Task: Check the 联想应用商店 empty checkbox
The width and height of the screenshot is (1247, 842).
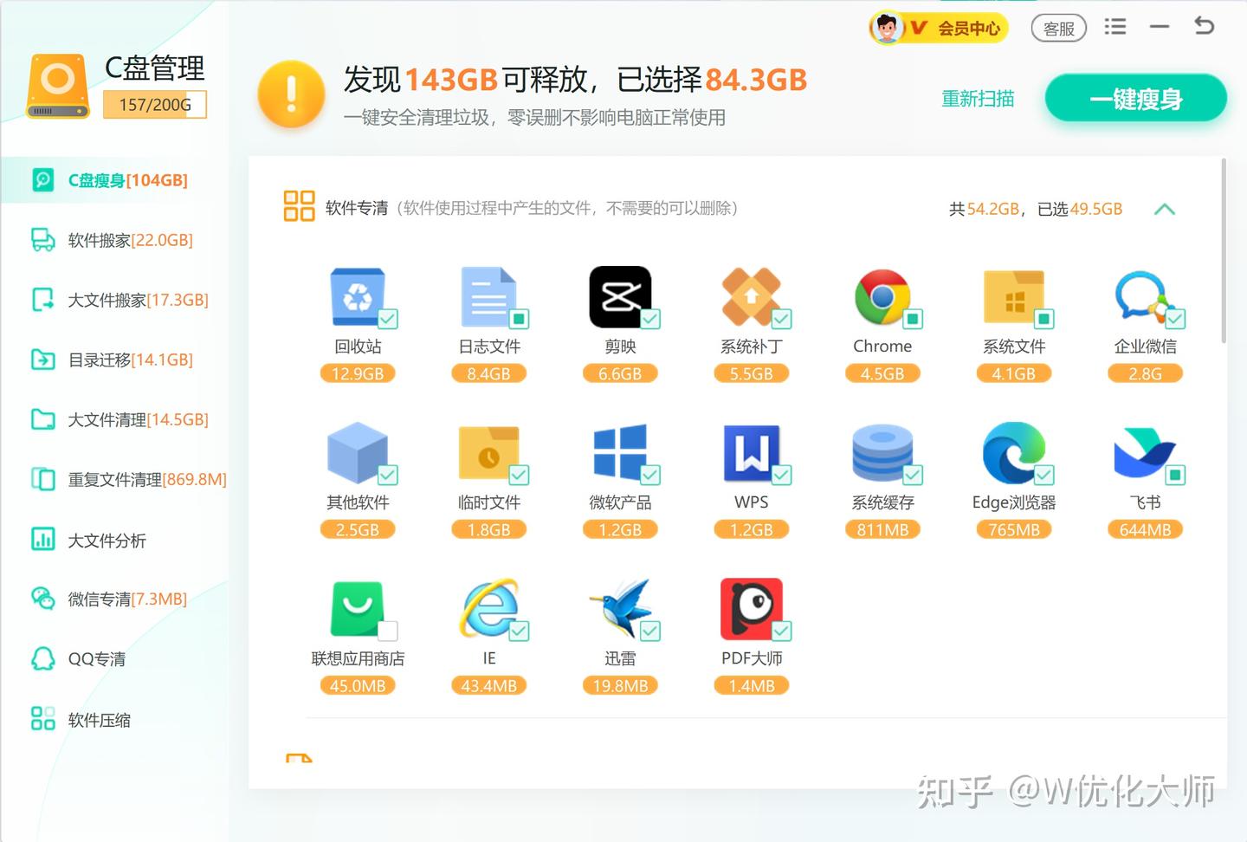Action: tap(388, 631)
